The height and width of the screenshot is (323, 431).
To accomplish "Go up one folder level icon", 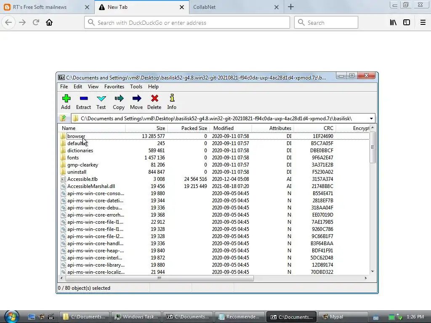I will tap(63, 118).
